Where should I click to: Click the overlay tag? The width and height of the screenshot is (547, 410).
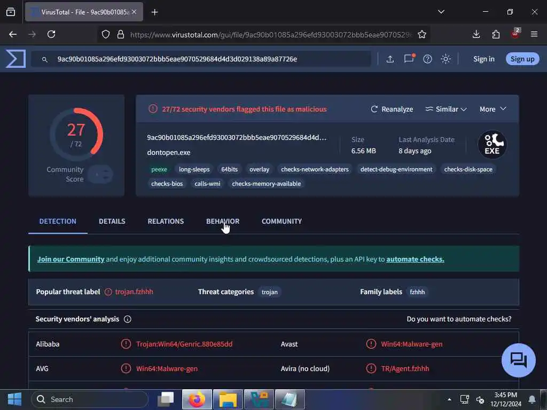259,169
